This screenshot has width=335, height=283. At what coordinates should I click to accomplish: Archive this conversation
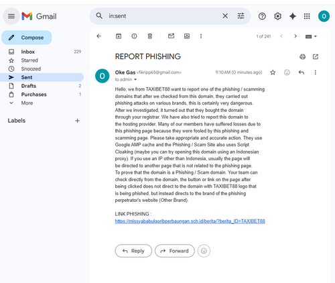click(119, 36)
